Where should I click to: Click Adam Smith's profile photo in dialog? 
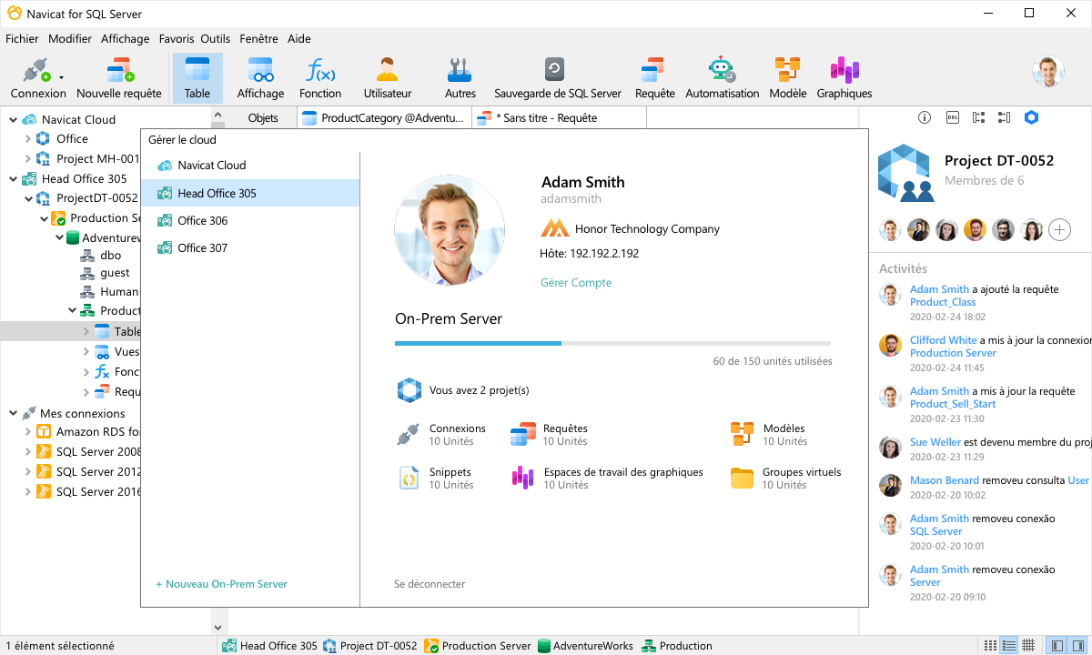[450, 231]
